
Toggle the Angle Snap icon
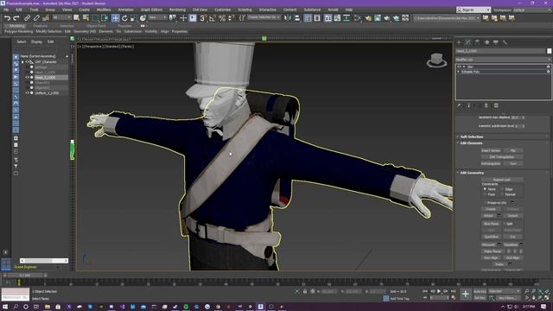pyautogui.click(x=213, y=18)
